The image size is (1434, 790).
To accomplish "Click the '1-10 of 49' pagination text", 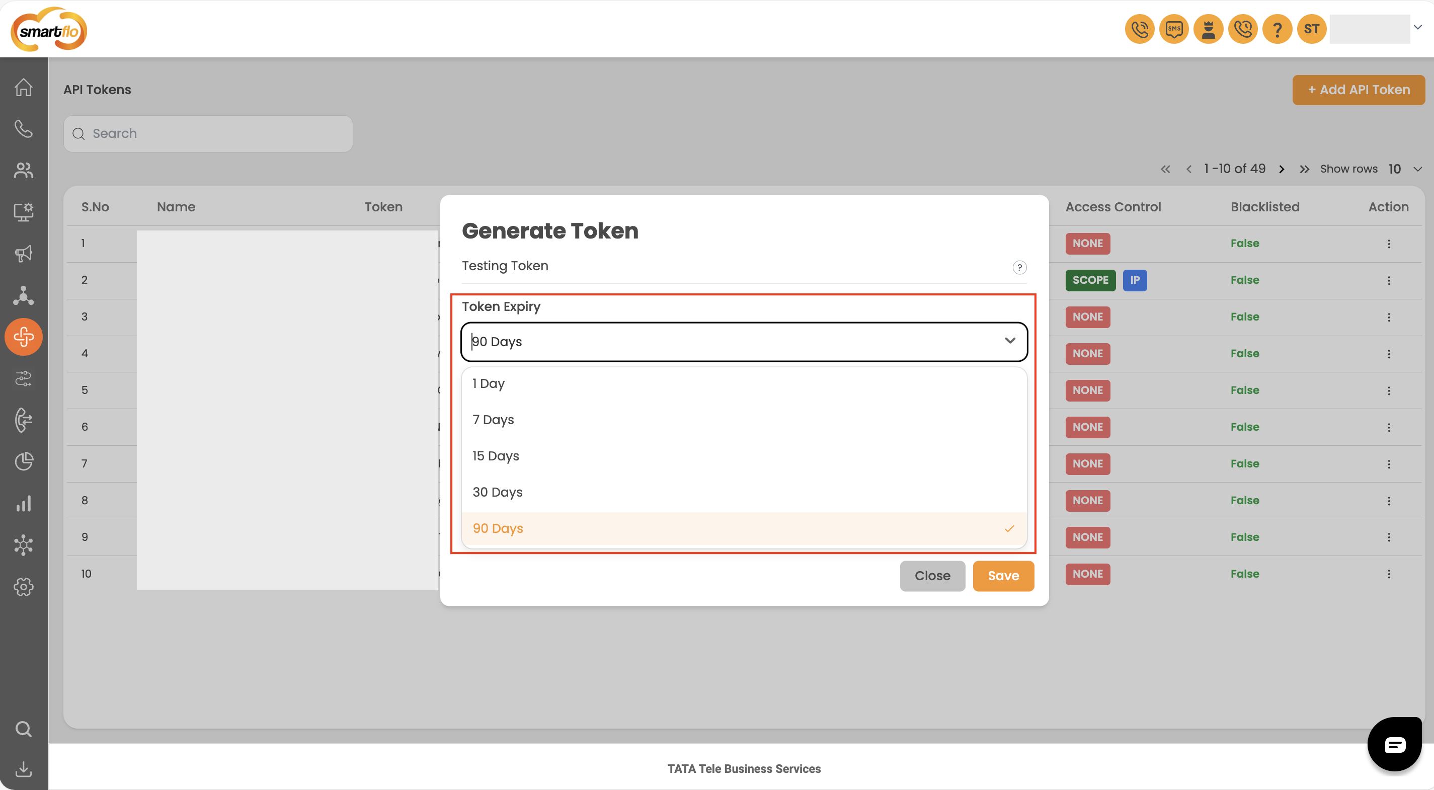I will (x=1234, y=169).
